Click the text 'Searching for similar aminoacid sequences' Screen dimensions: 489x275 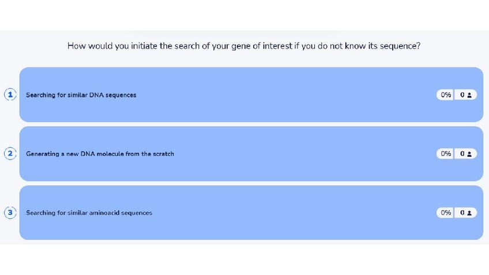point(89,213)
